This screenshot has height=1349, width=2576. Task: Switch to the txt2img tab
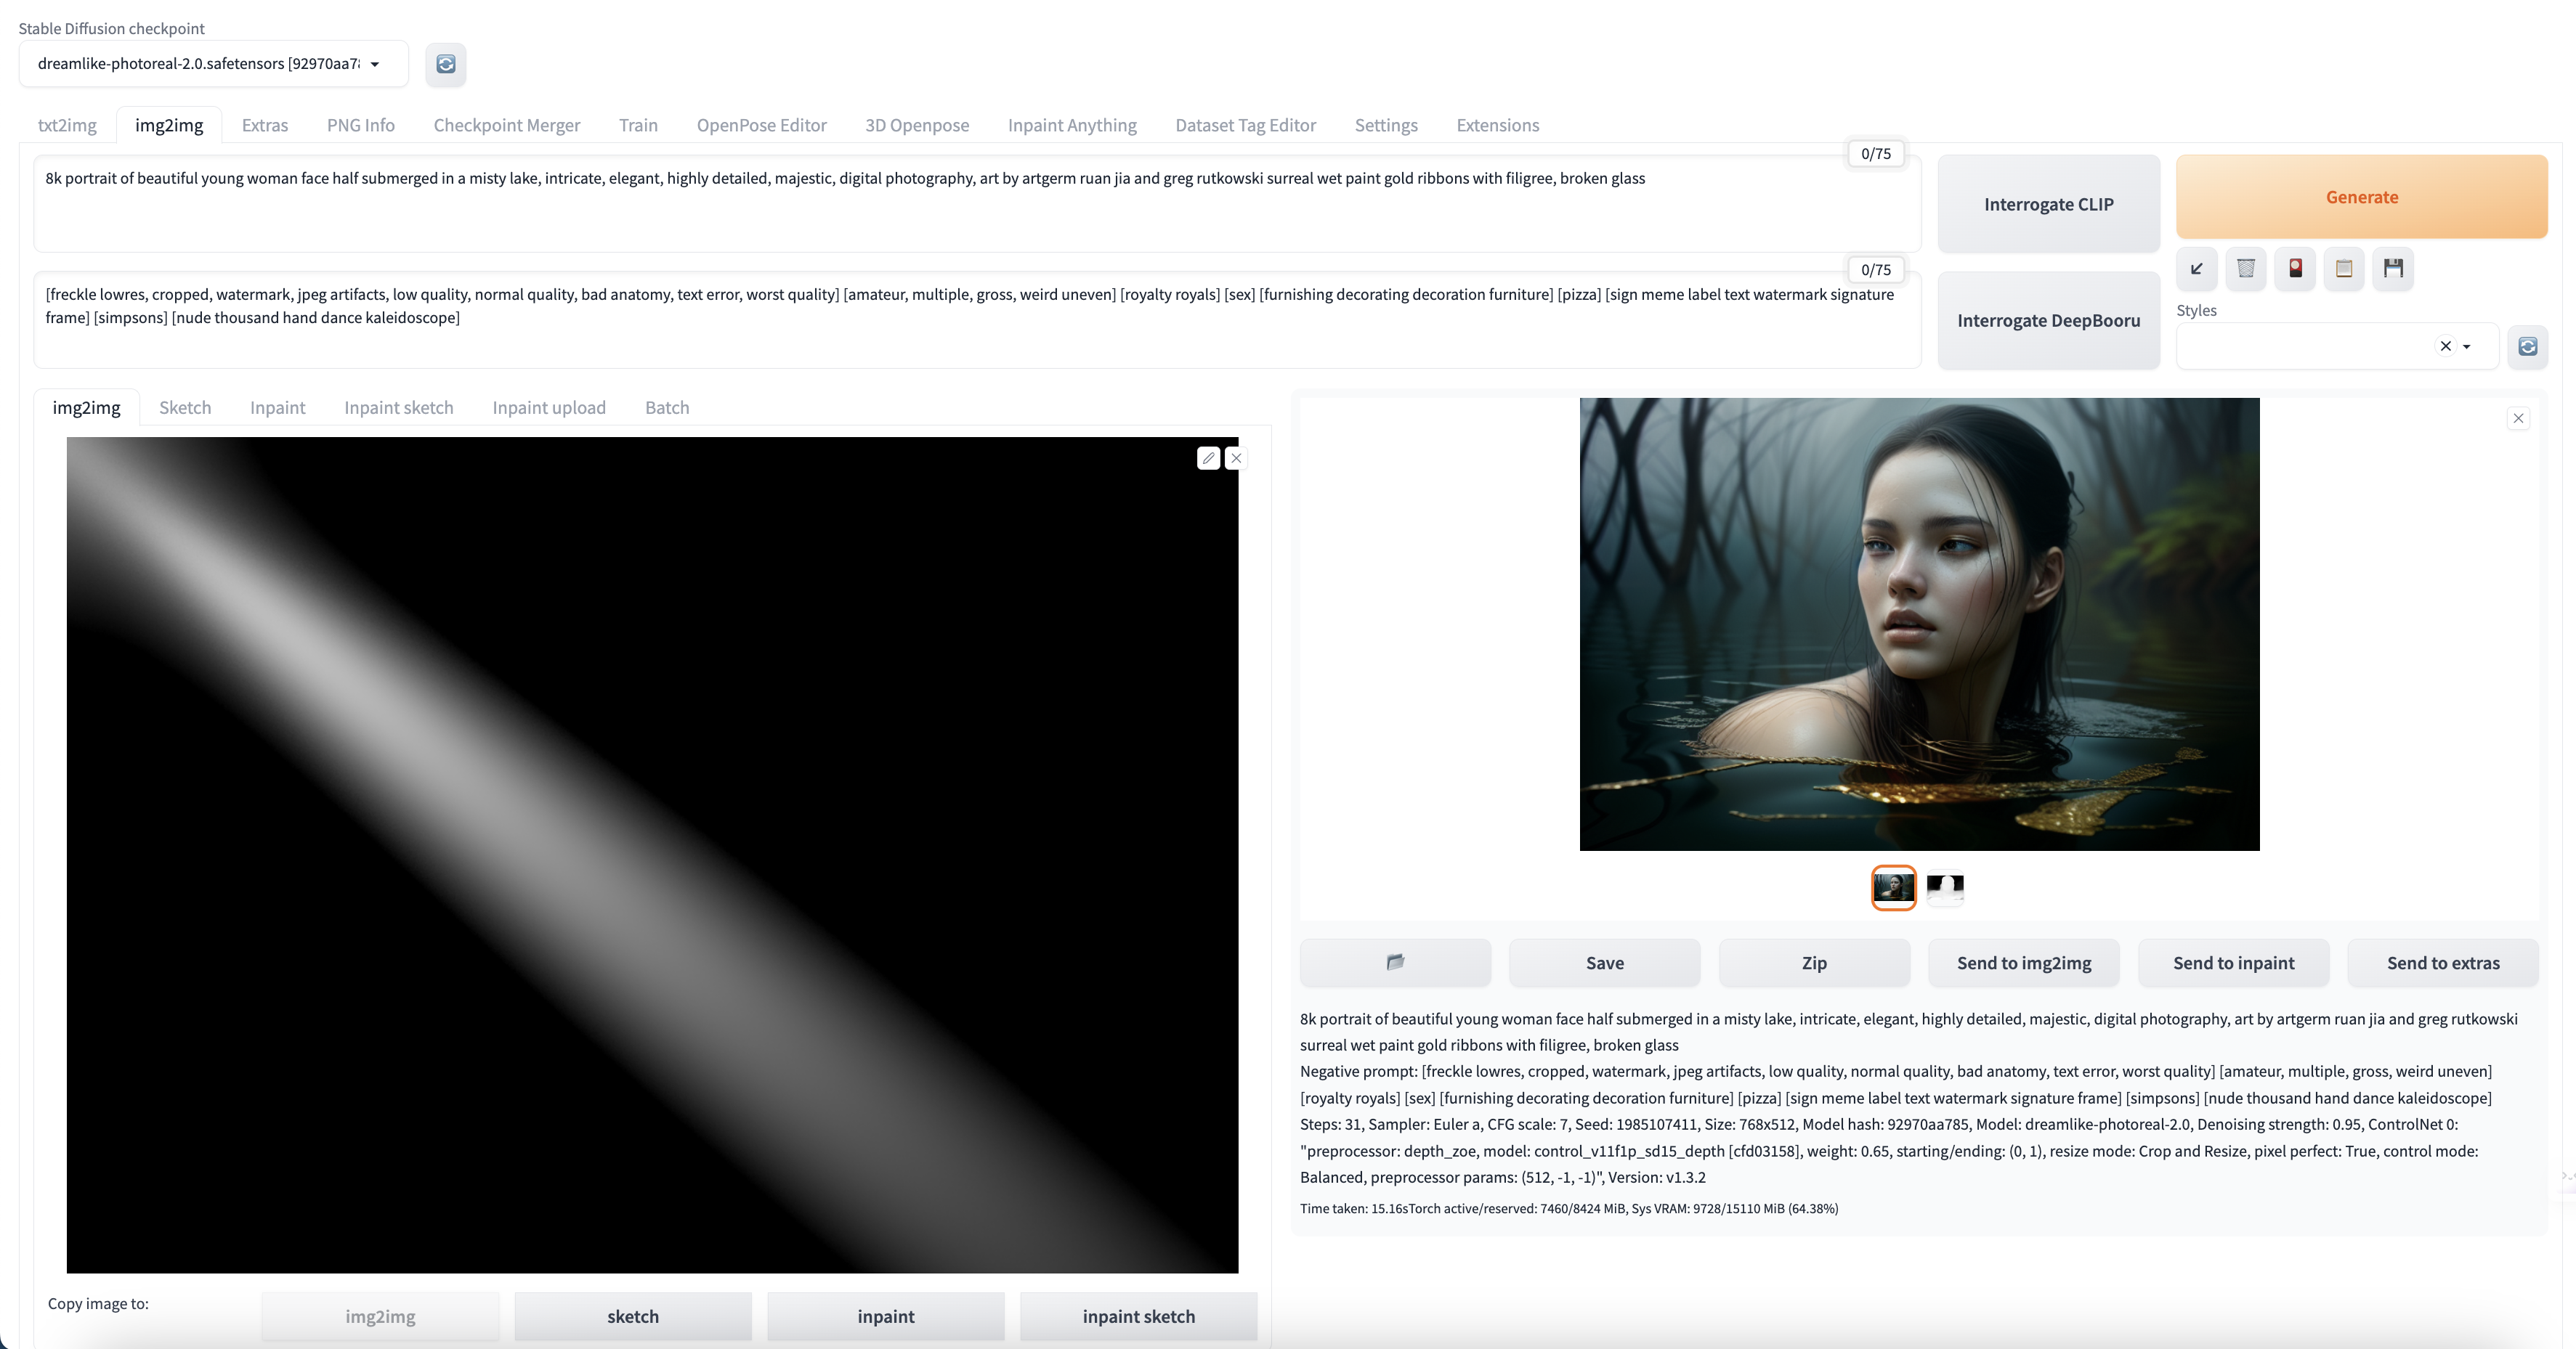click(x=67, y=125)
